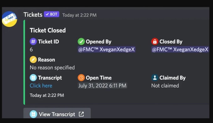Click the Tickets bot avatar
Screen dimensions: 213x123
(9, 19)
